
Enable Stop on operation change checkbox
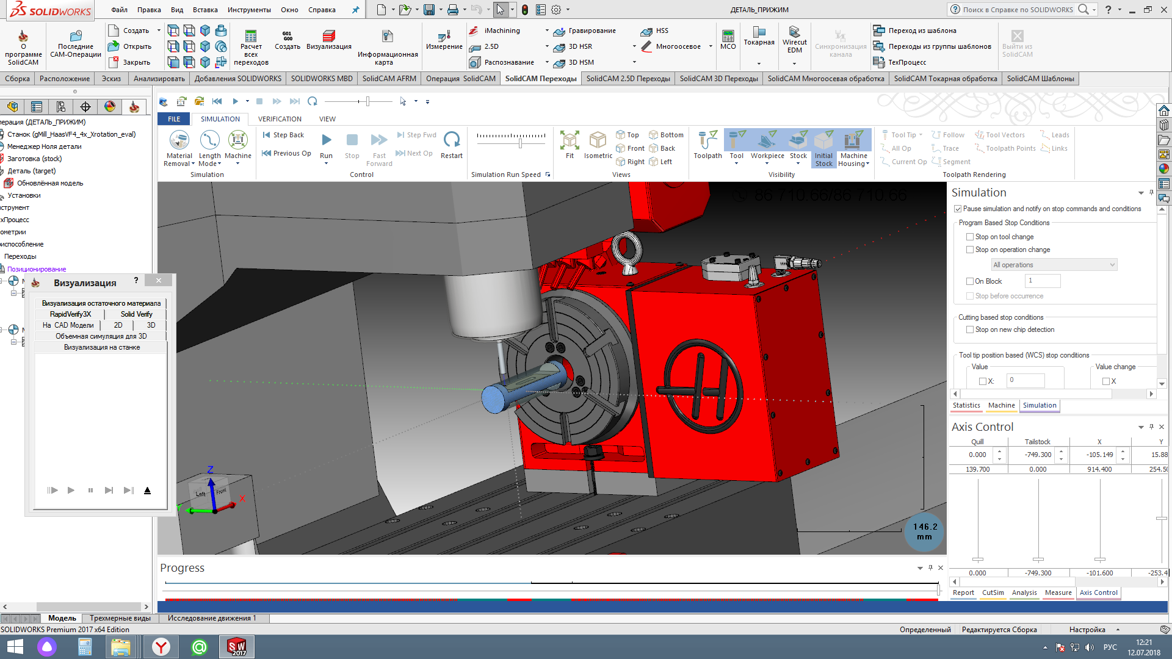point(970,250)
